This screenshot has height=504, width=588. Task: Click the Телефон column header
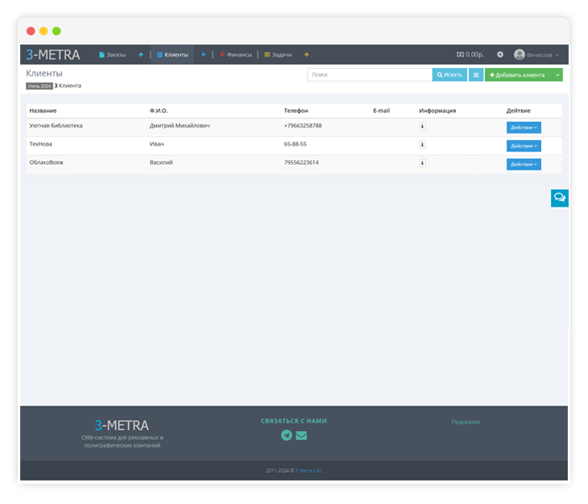click(x=296, y=111)
